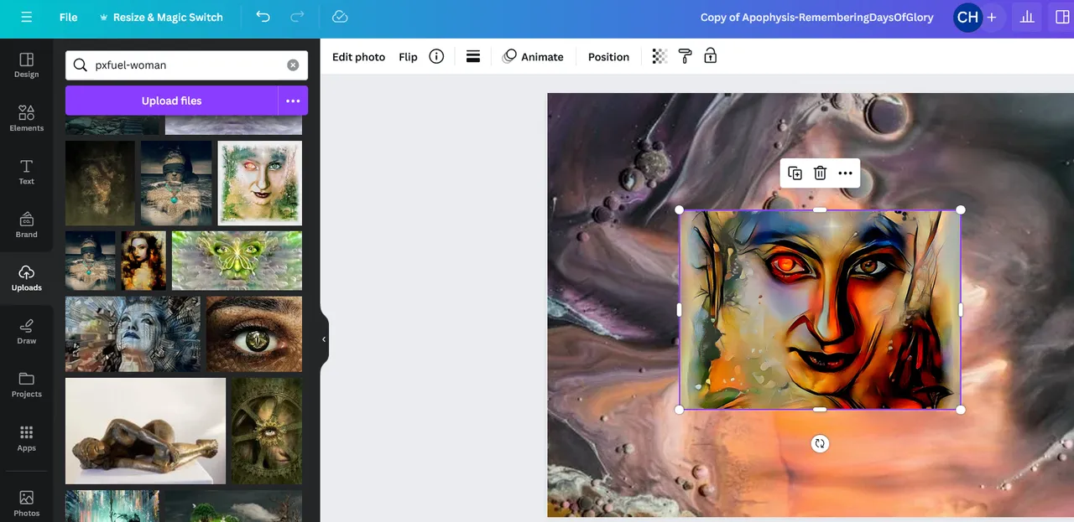The height and width of the screenshot is (522, 1074).
Task: Redo the last action
Action: click(x=297, y=17)
